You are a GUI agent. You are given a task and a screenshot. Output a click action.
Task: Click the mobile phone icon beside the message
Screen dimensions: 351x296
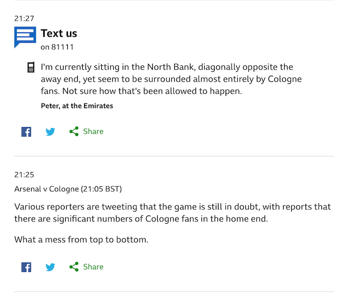pyautogui.click(x=31, y=67)
